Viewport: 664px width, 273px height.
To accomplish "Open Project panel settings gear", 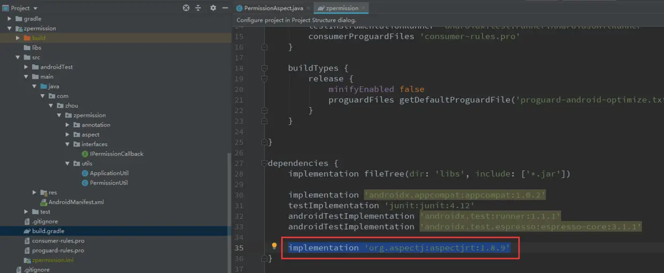I will (x=213, y=8).
